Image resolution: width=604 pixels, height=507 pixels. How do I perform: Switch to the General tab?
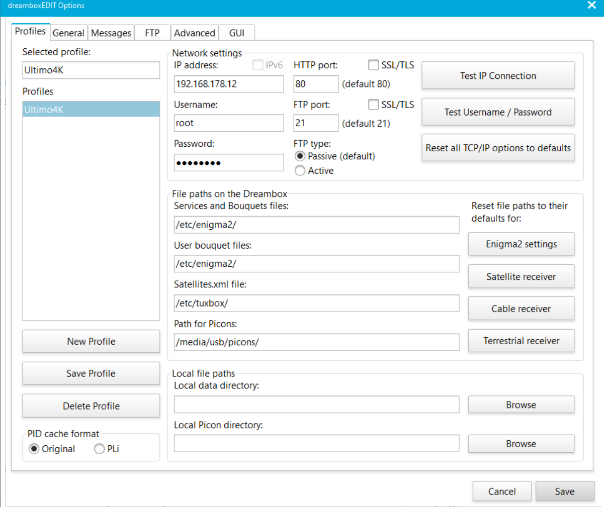point(68,33)
